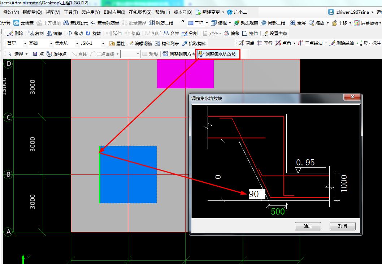Click 取消 in the slope dialog

tap(342, 226)
